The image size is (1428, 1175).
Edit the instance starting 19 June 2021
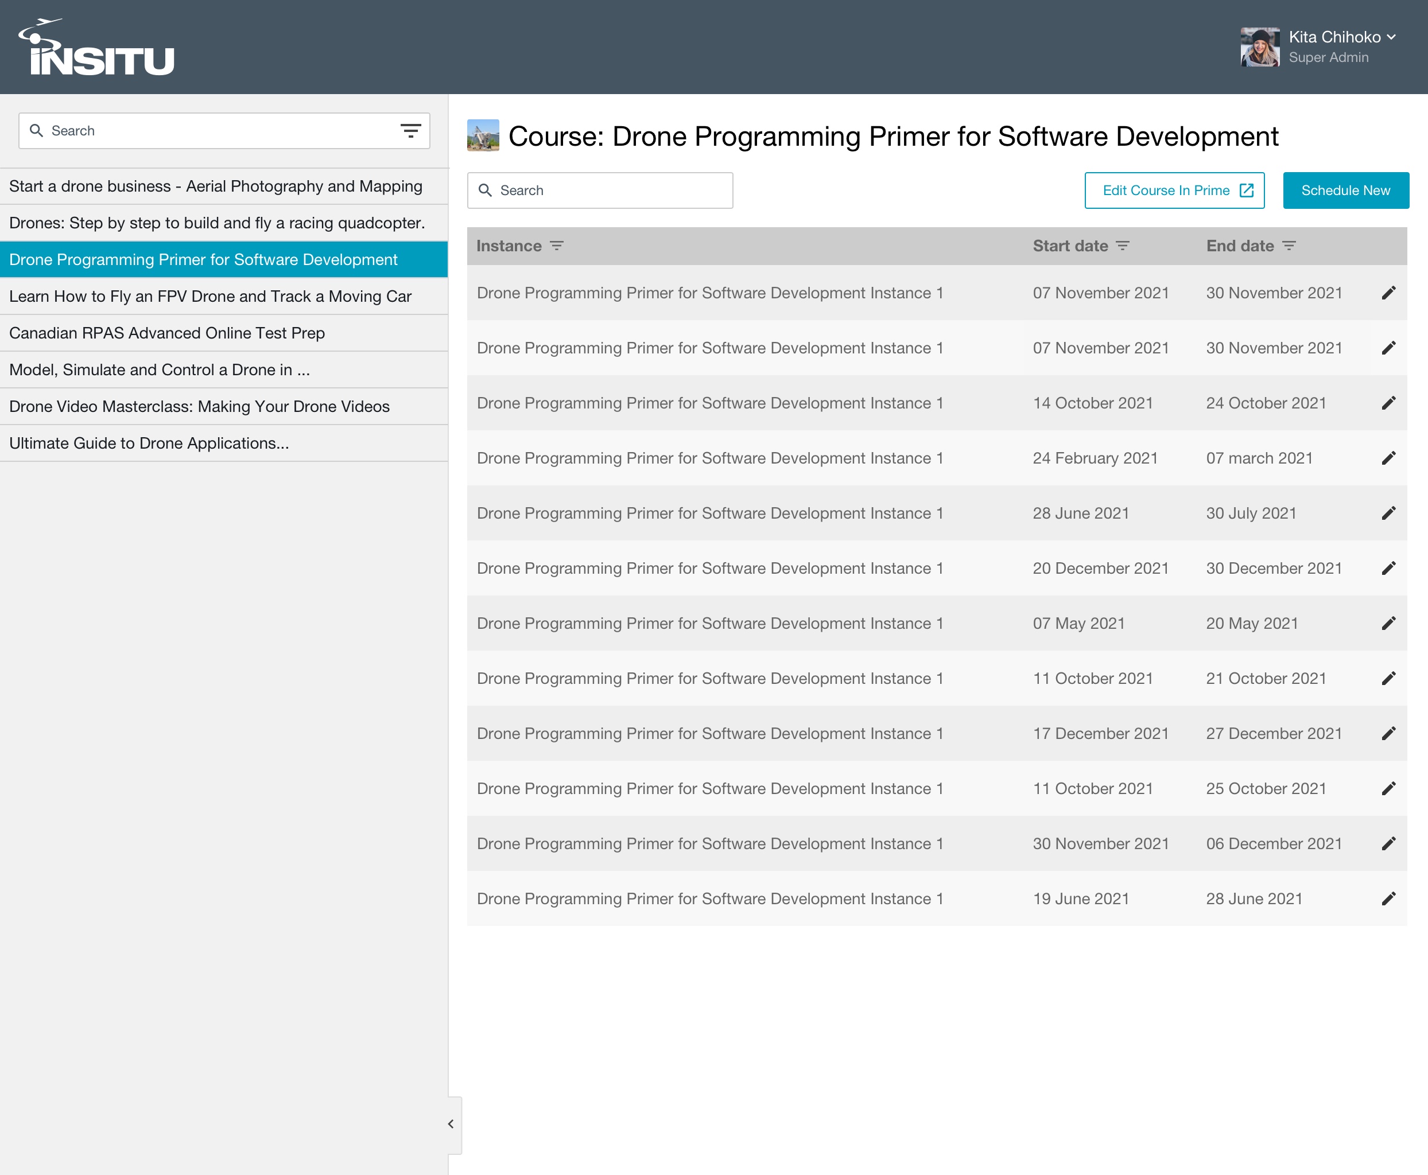(1389, 899)
